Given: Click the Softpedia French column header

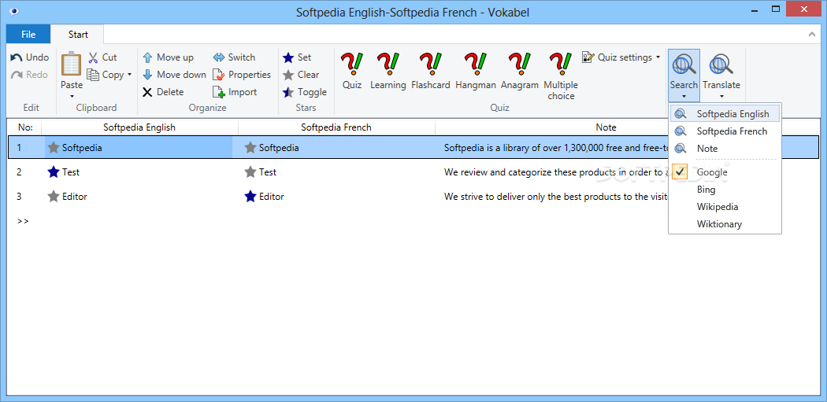Looking at the screenshot, I should point(336,127).
